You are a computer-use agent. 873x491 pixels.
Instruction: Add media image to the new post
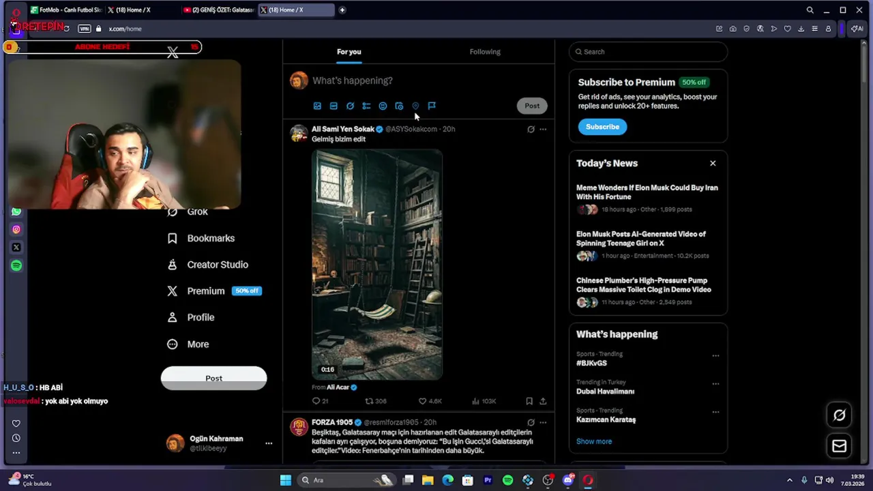click(x=317, y=106)
